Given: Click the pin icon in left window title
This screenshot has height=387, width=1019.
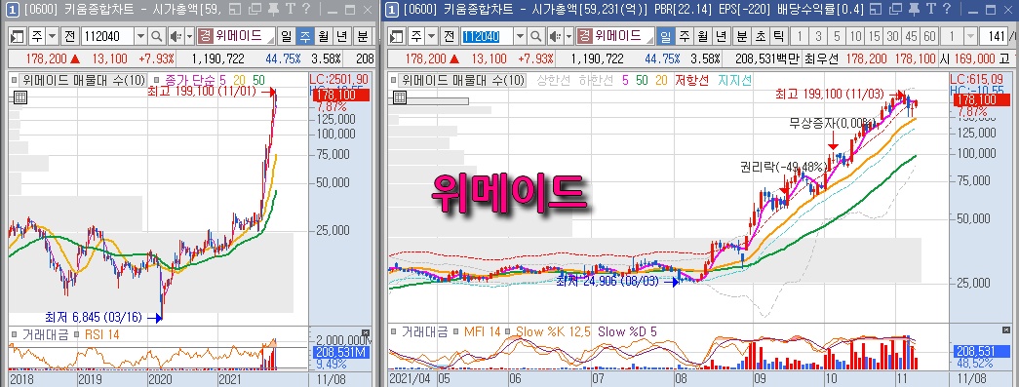Looking at the screenshot, I should pyautogui.click(x=273, y=9).
